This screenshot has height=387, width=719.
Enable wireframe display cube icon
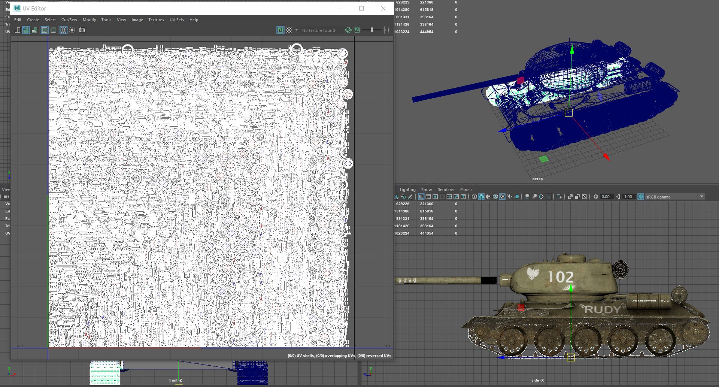coord(474,197)
